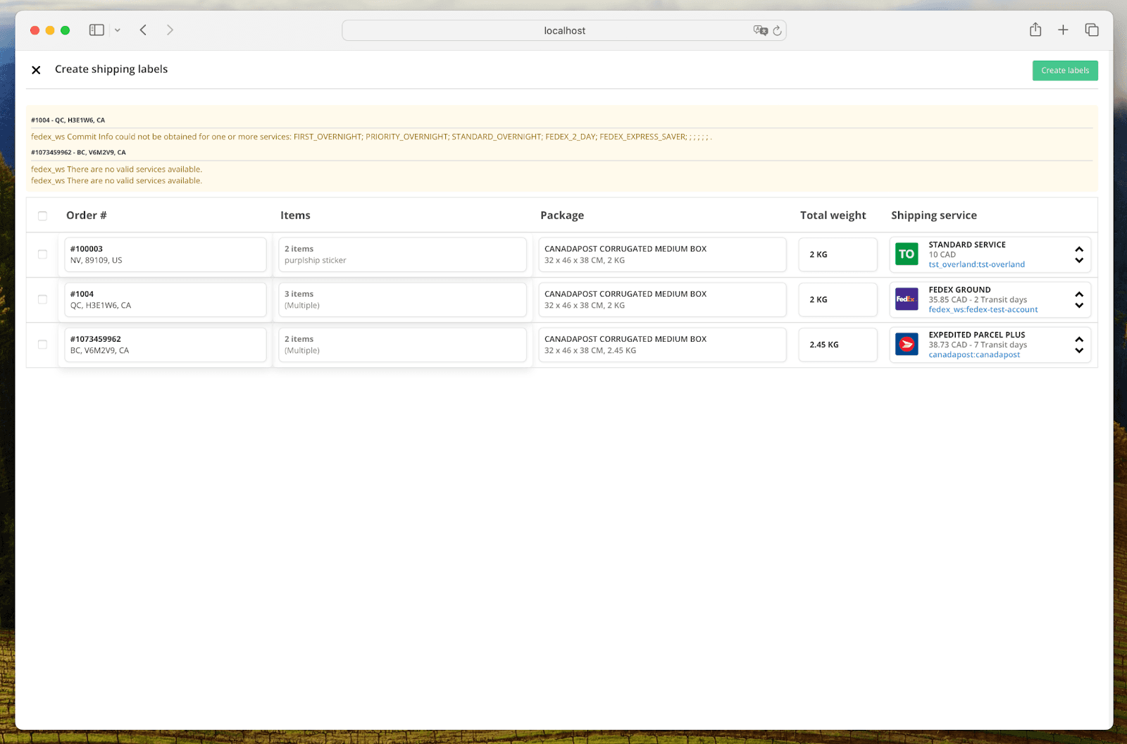1127x744 pixels.
Task: Show tab overview with the tabs icon
Action: (x=1091, y=30)
